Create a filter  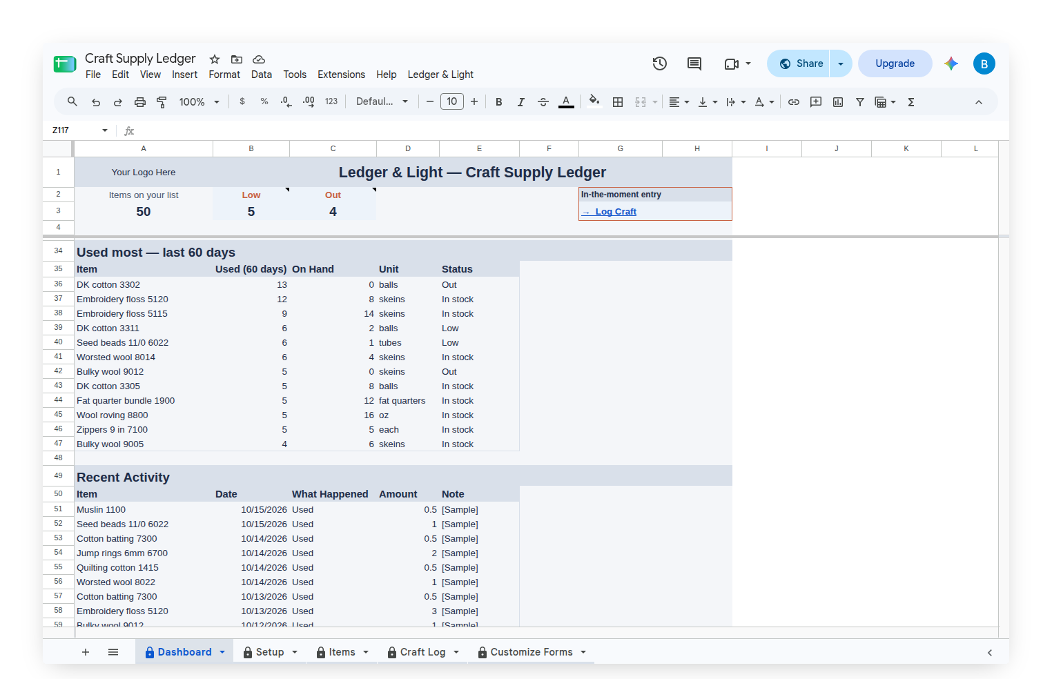point(860,102)
